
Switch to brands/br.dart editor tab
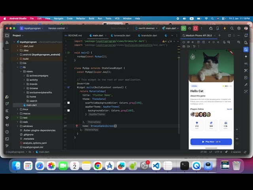[x=147, y=35]
